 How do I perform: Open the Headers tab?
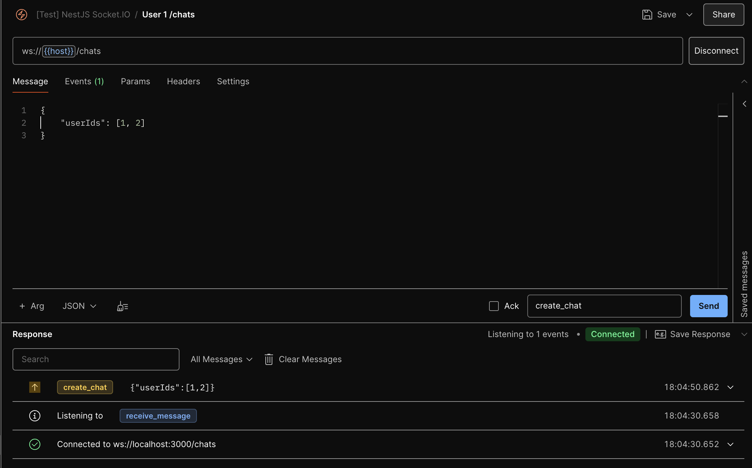(x=183, y=81)
